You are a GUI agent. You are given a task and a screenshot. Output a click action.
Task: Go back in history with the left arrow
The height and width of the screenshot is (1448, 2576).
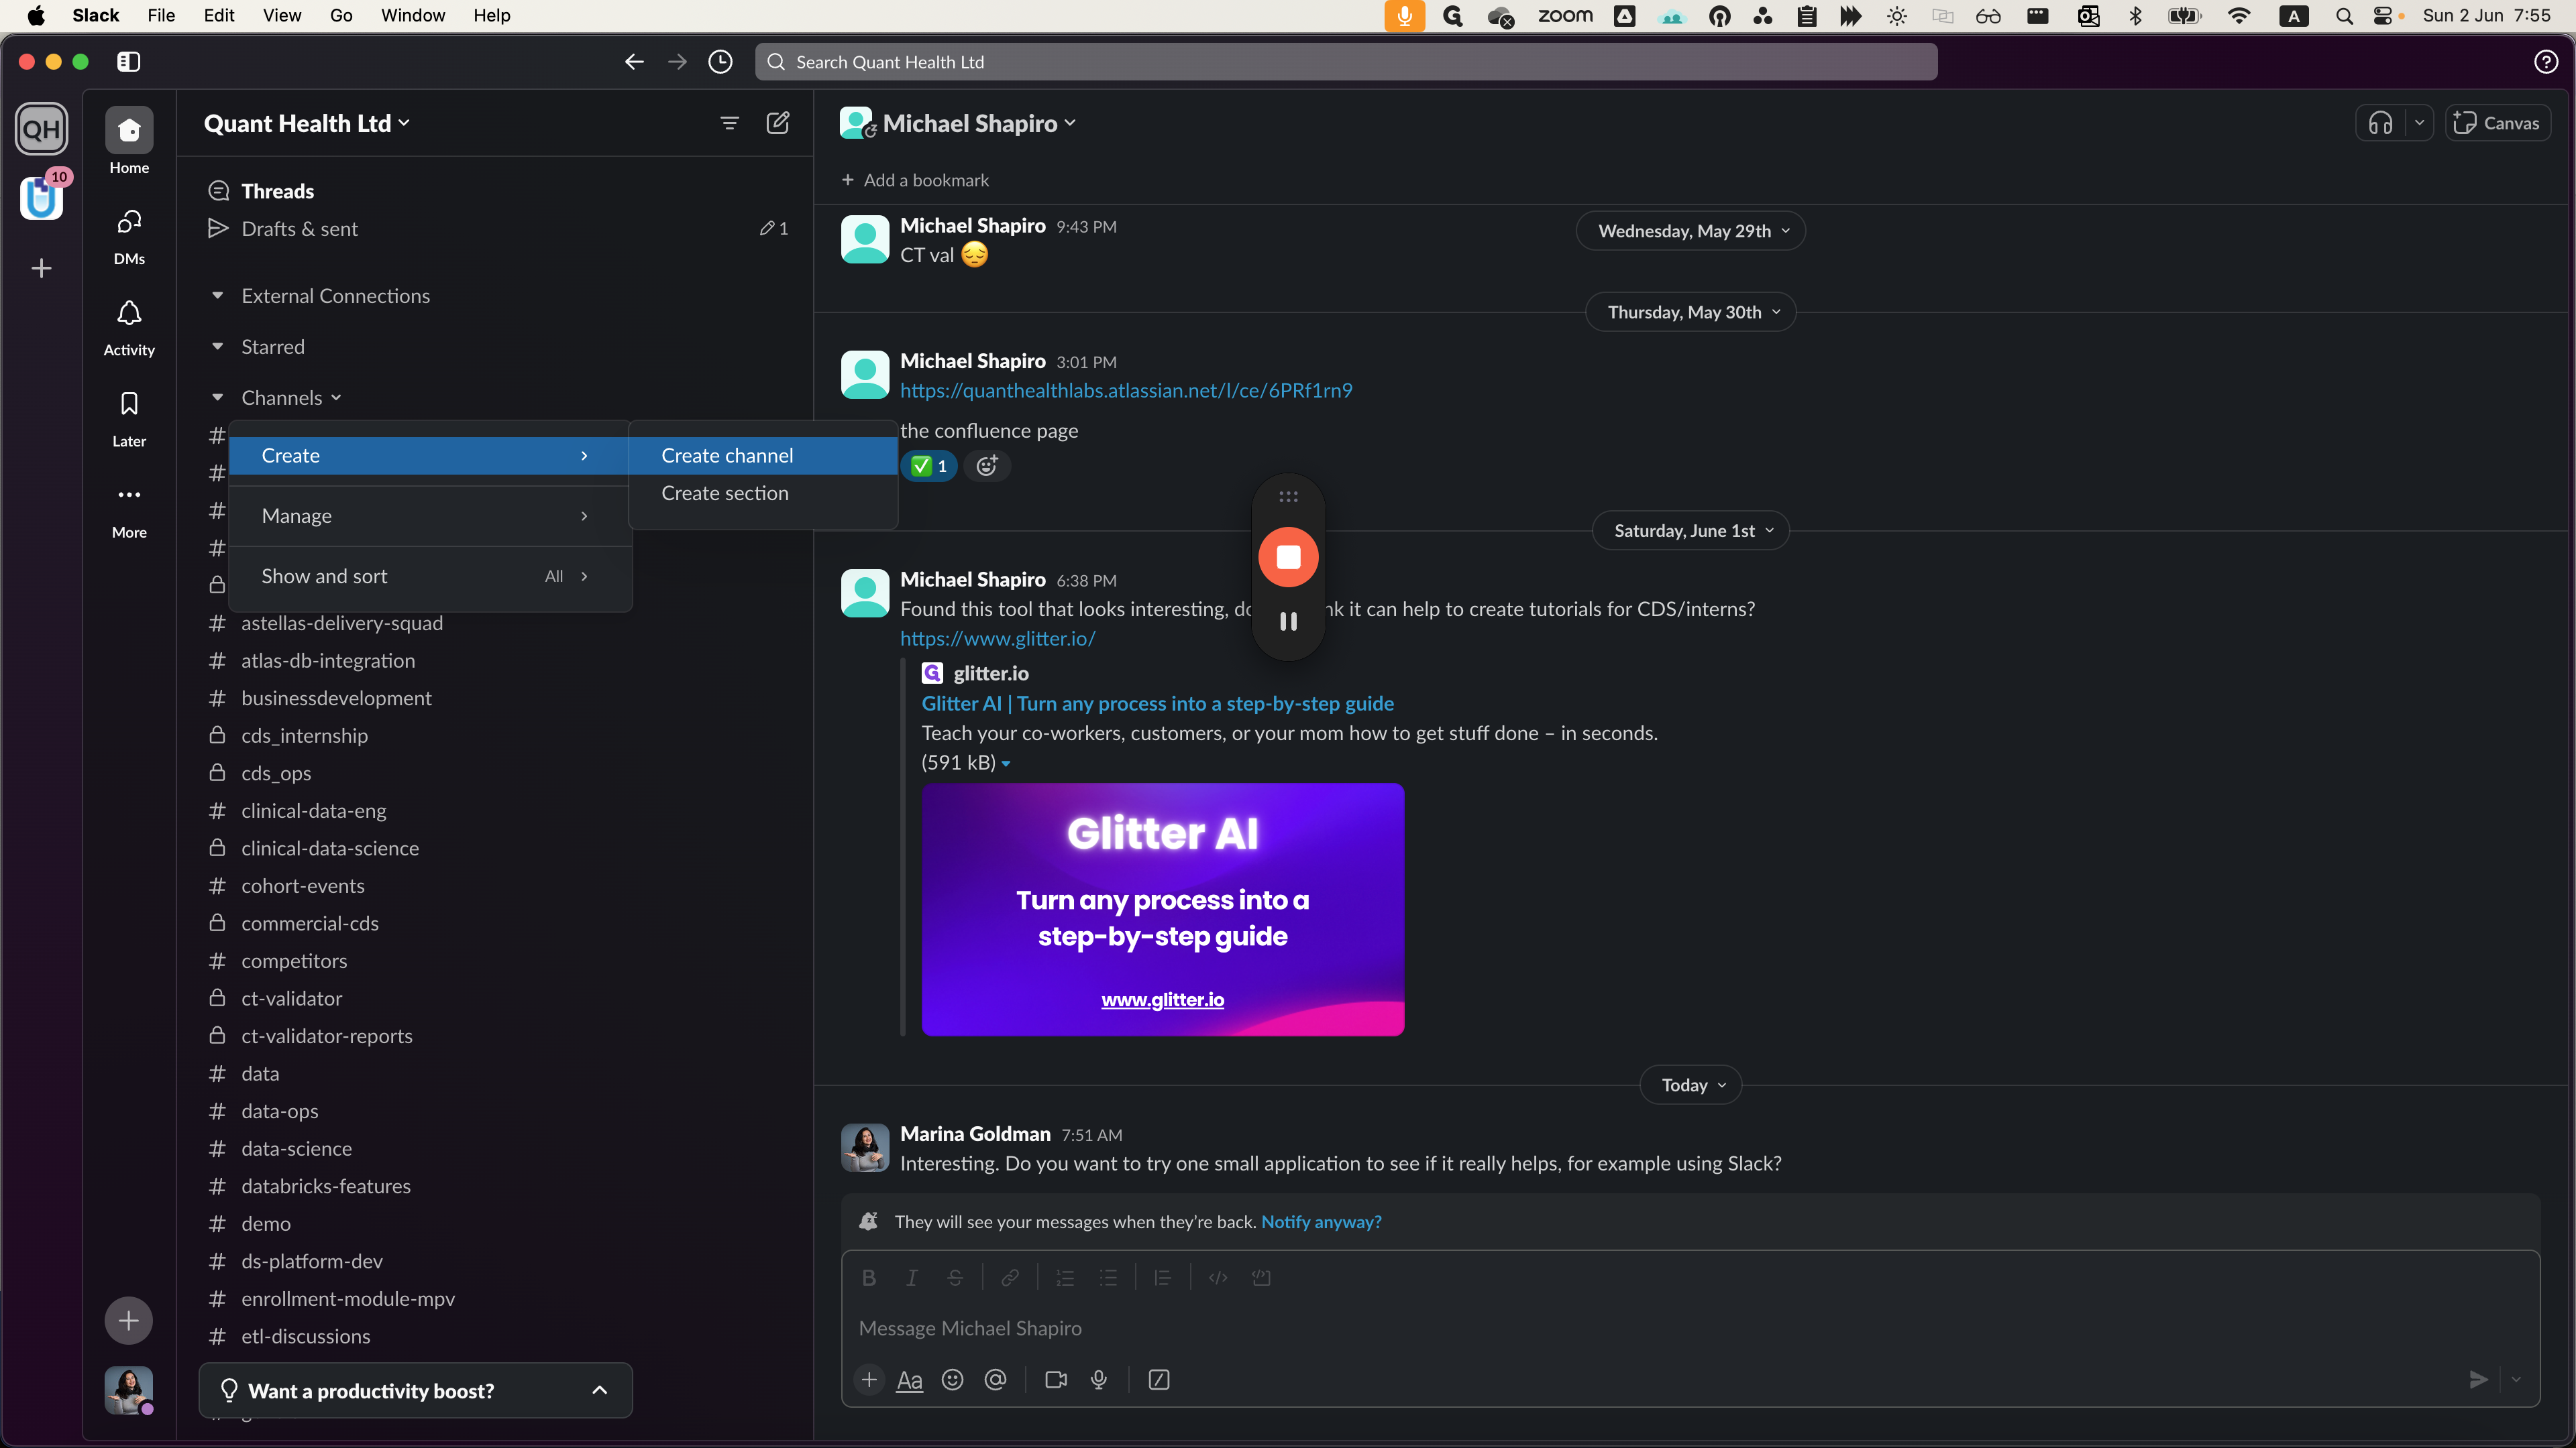pyautogui.click(x=634, y=62)
